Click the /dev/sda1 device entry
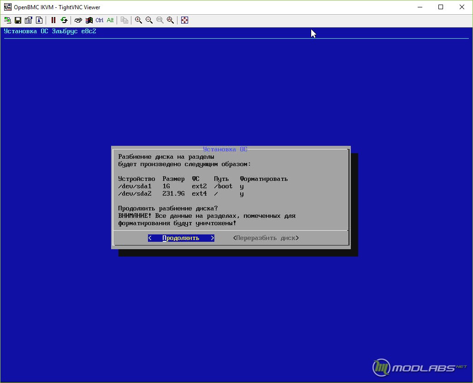Image resolution: width=473 pixels, height=383 pixels. [135, 186]
